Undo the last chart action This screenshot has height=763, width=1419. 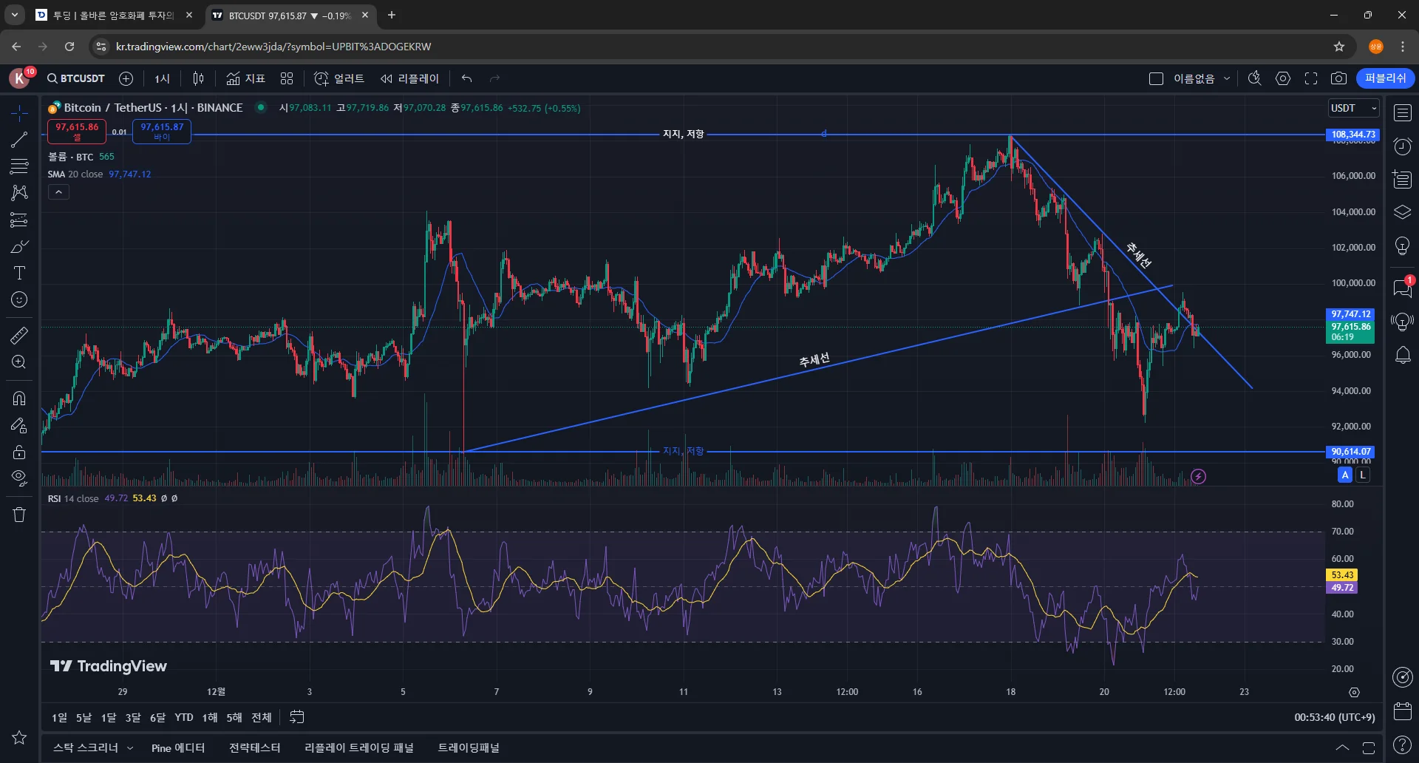pos(466,78)
